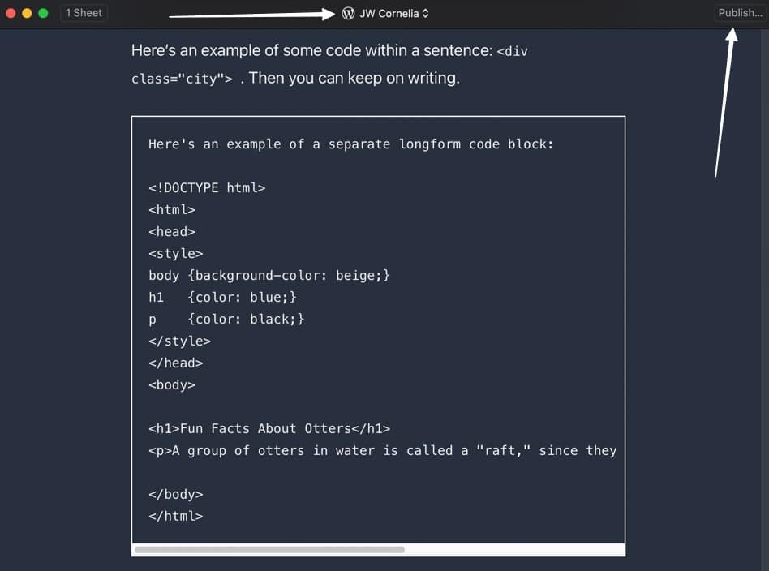Minimize the window with the yellow button

27,13
